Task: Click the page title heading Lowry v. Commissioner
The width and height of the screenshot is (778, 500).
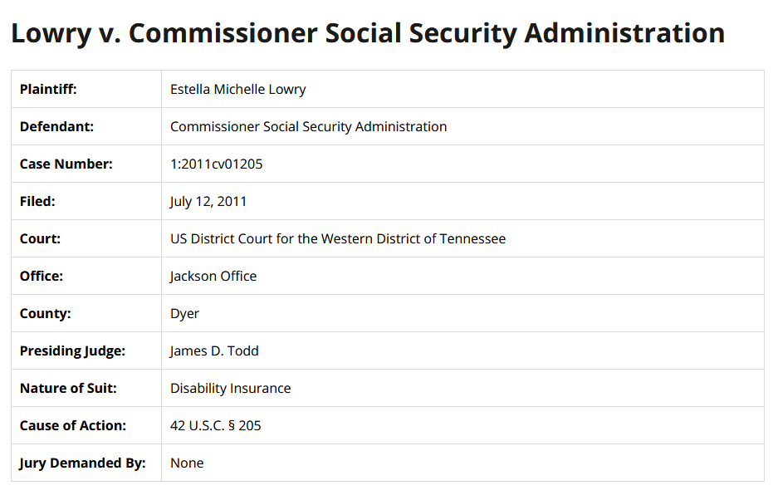Action: coord(368,34)
